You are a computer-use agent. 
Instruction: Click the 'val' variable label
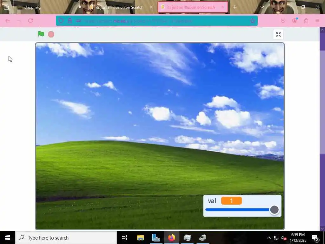pyautogui.click(x=212, y=201)
